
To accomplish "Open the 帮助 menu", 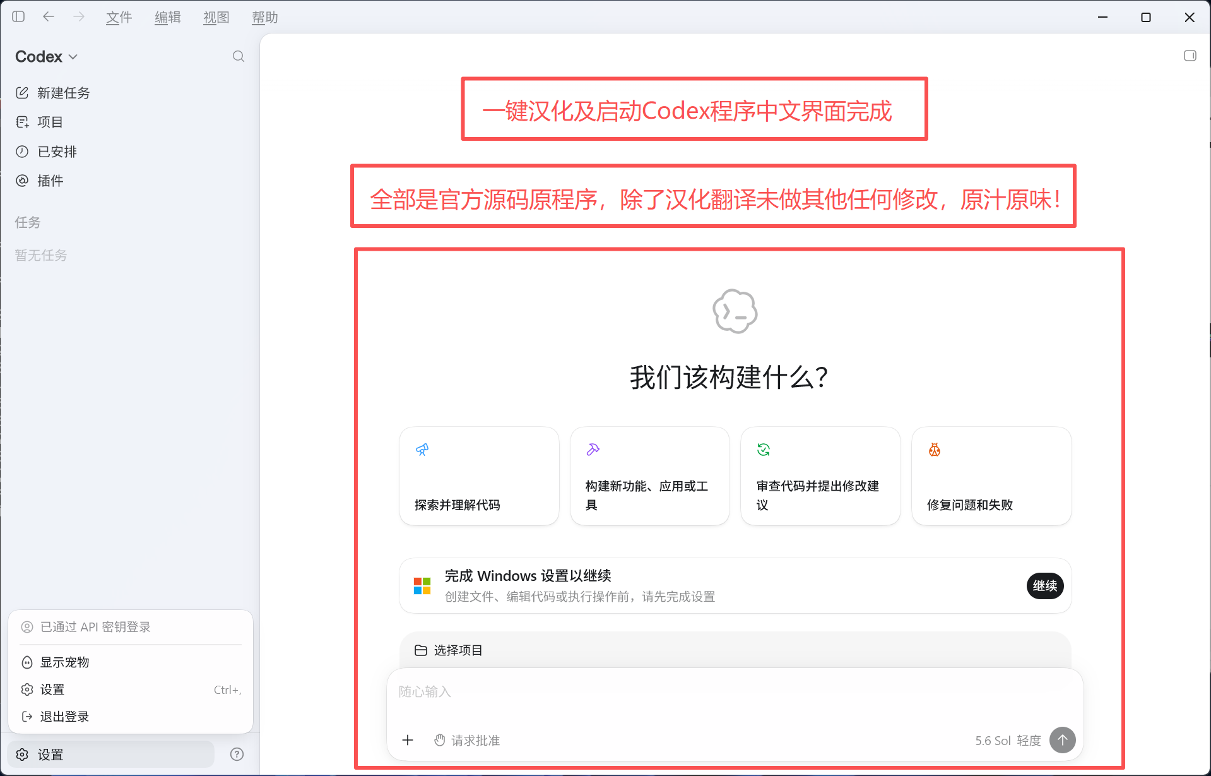I will pos(264,18).
